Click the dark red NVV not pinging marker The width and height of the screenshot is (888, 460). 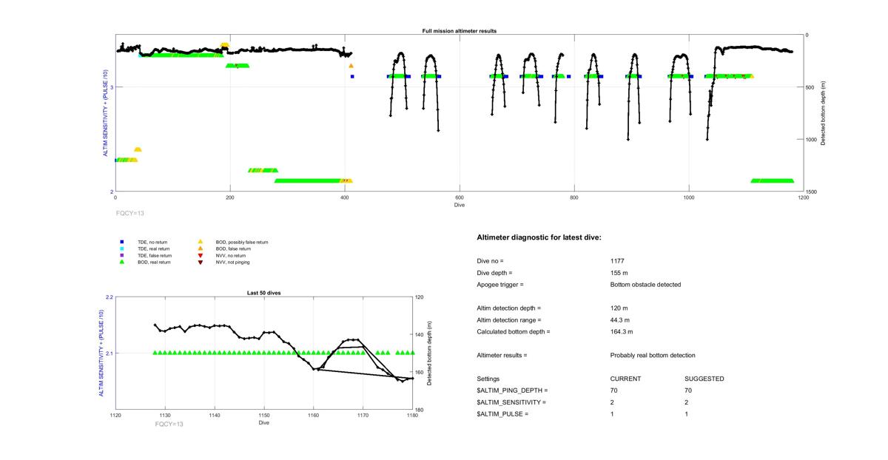coord(201,262)
